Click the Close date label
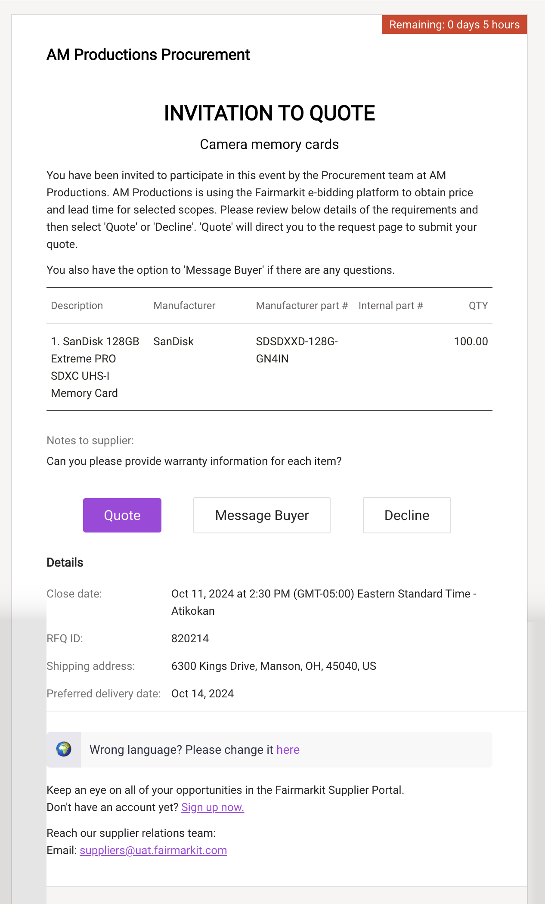This screenshot has height=904, width=545. [74, 594]
